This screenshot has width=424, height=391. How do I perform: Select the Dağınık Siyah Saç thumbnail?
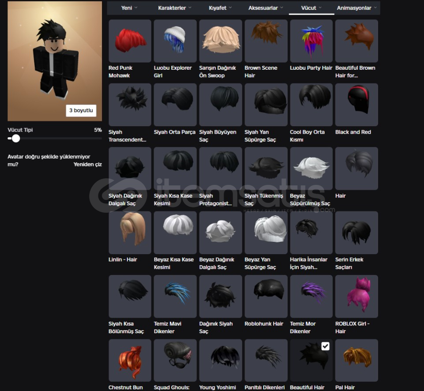(x=221, y=297)
